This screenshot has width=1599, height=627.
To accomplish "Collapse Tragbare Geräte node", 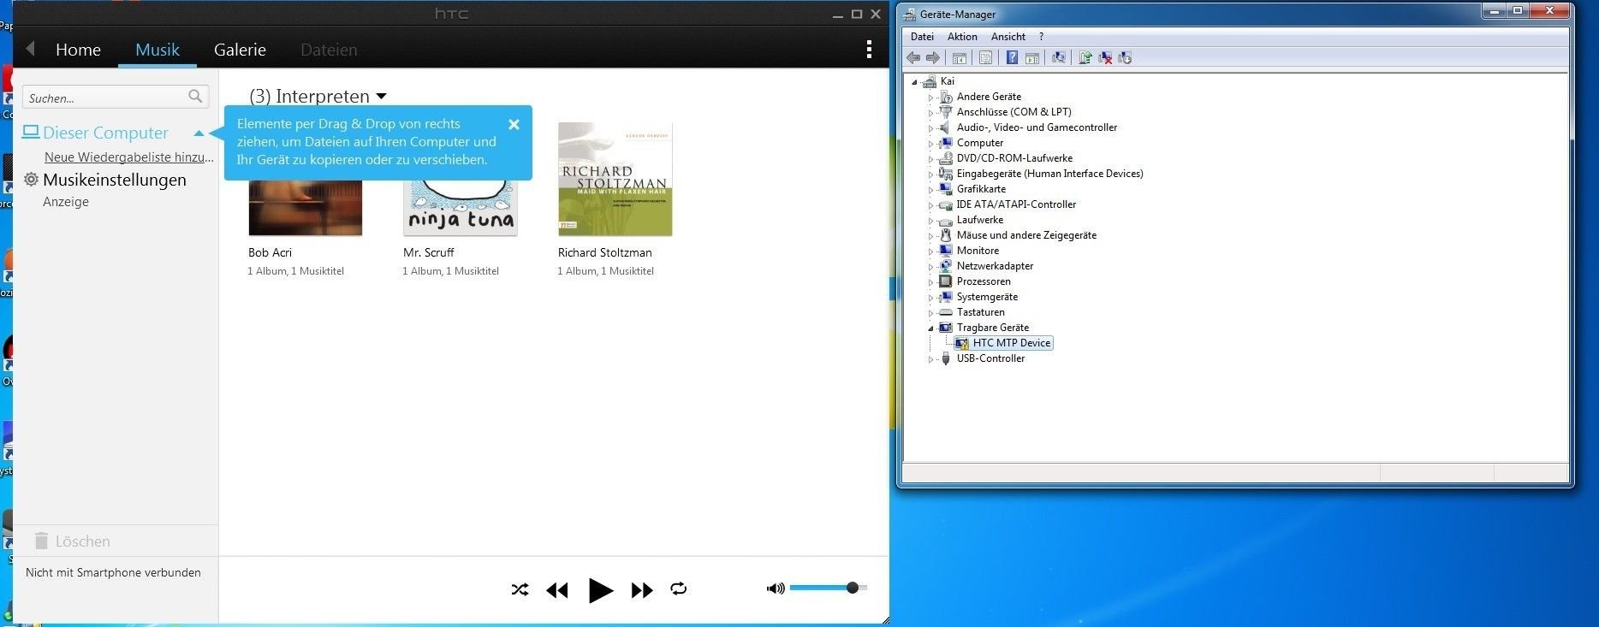I will click(930, 328).
